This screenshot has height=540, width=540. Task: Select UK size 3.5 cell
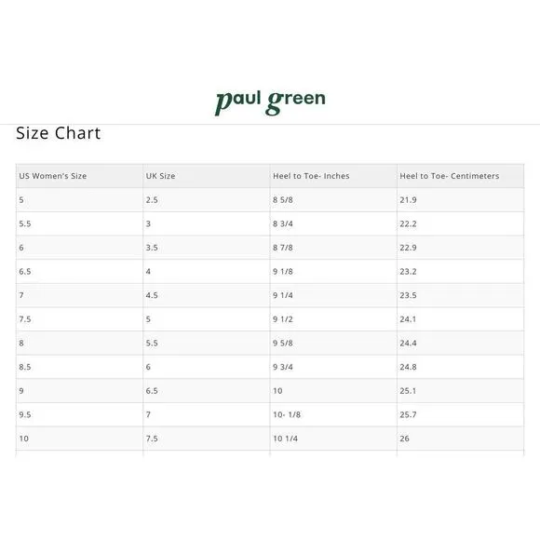(x=207, y=248)
